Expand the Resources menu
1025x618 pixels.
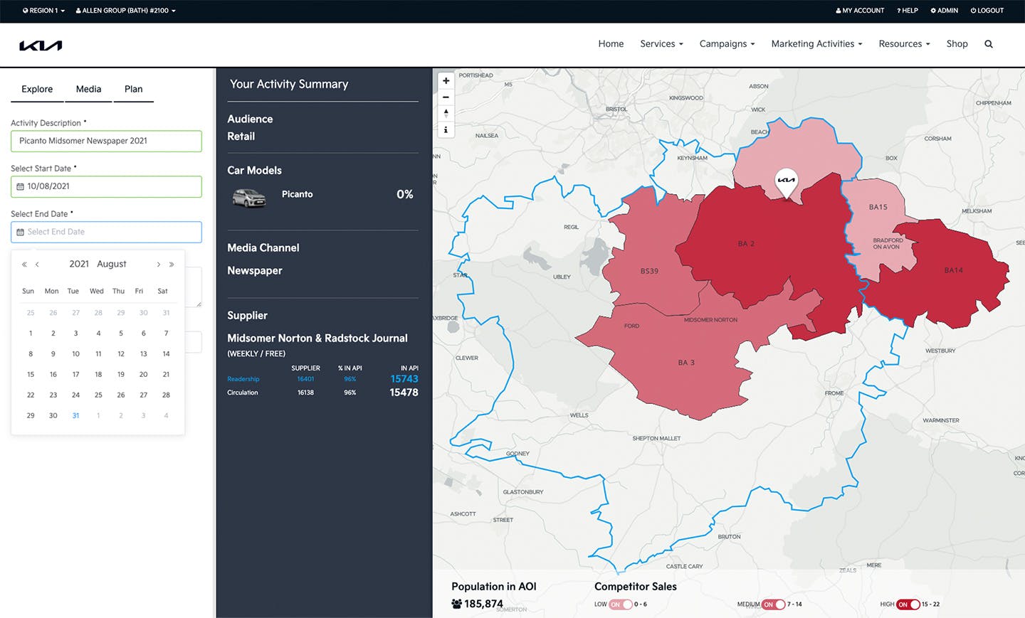(904, 44)
